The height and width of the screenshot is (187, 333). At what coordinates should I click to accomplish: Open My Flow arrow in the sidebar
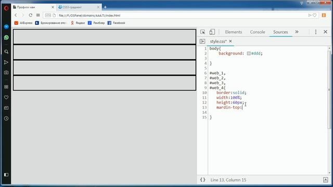pyautogui.click(x=6, y=62)
